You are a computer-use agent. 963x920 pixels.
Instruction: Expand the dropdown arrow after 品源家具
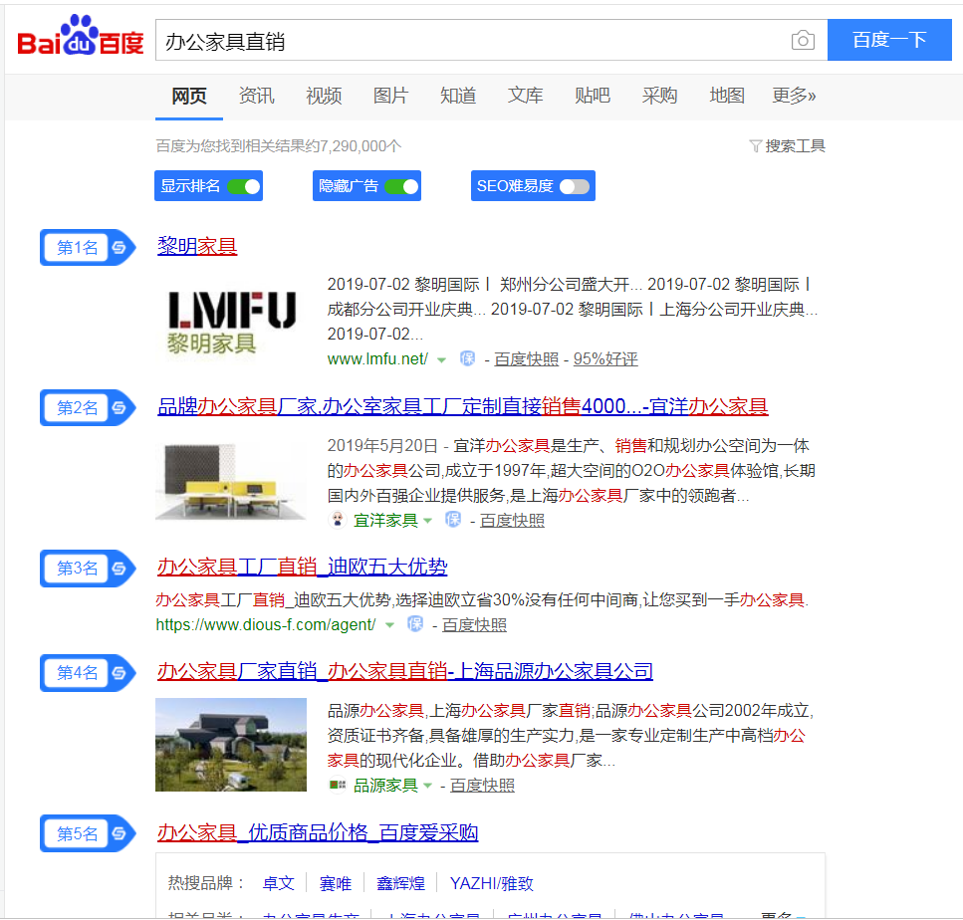[427, 786]
